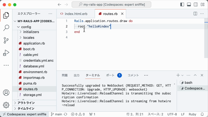
Task: Click the Codespaces: expert sniffle remote indicator
Action: 25,114
